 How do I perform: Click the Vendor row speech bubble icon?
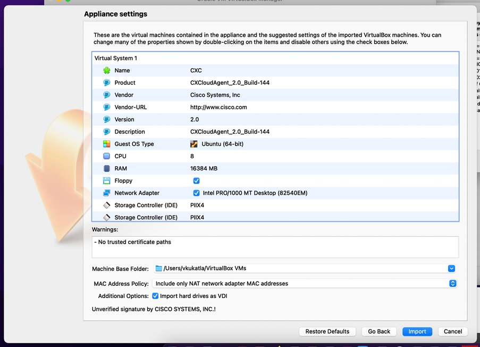(106, 95)
